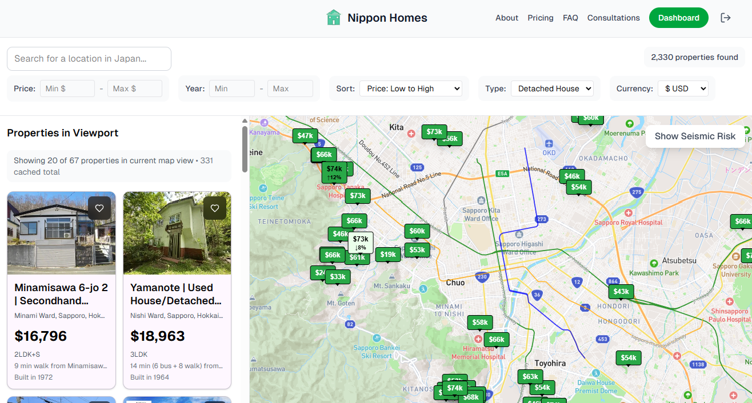Click the $19k map price marker

tap(388, 255)
